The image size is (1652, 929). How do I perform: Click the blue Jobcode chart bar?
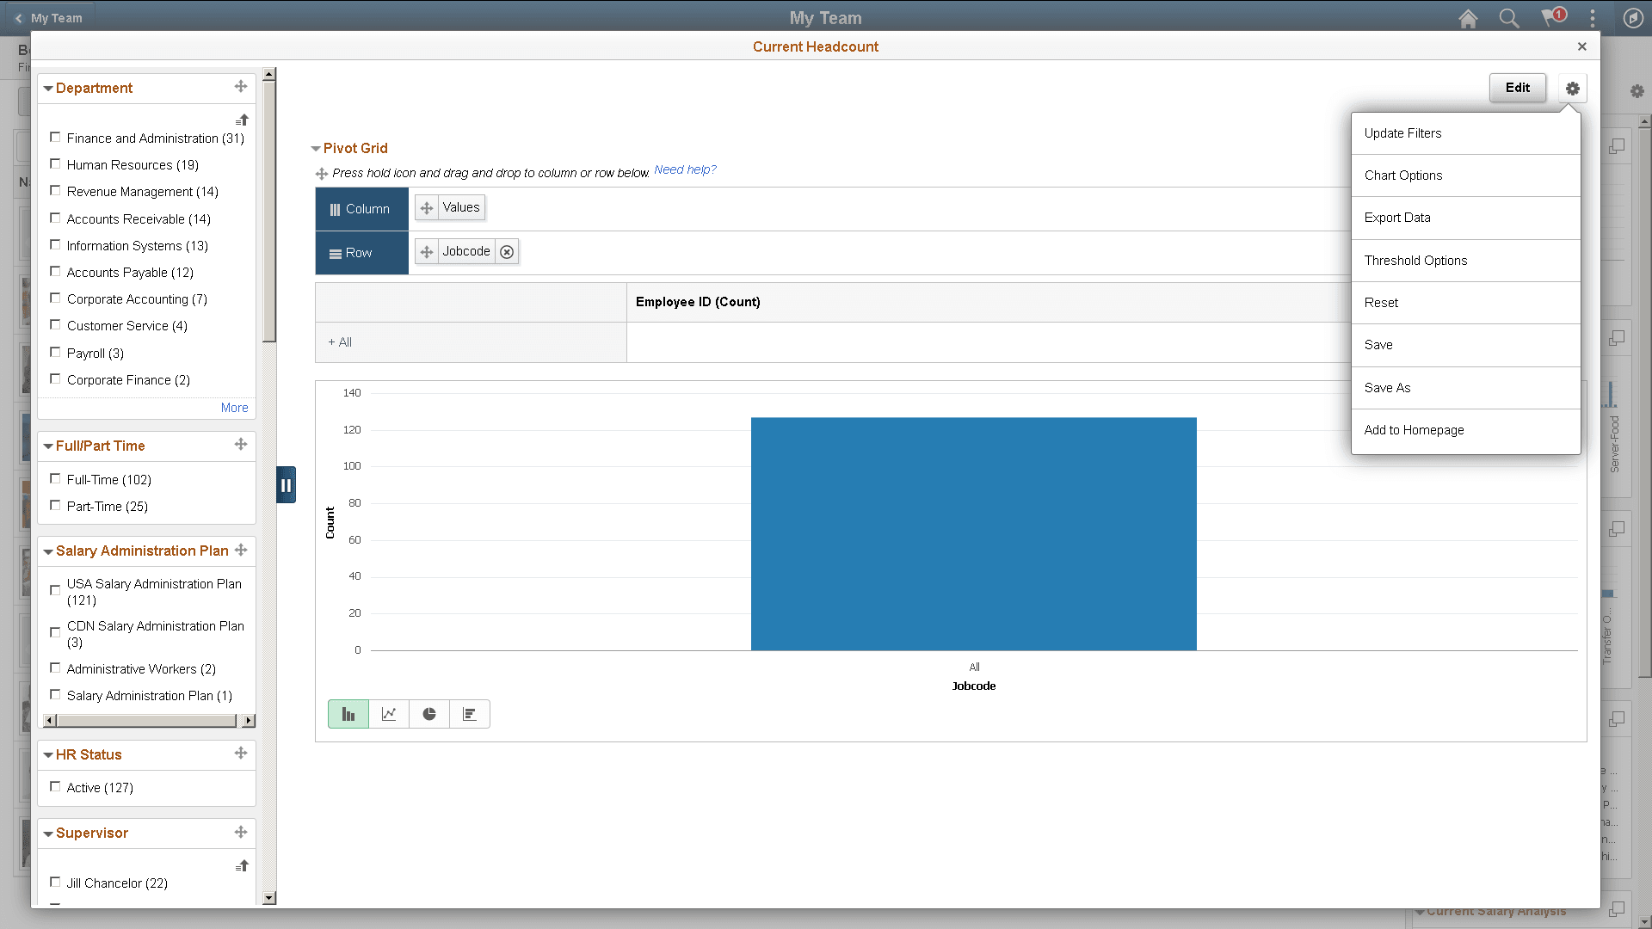pos(973,533)
